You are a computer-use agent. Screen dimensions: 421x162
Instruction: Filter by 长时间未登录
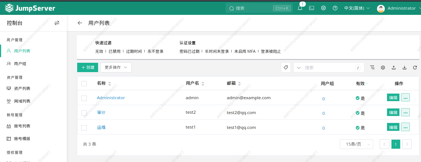[217, 51]
